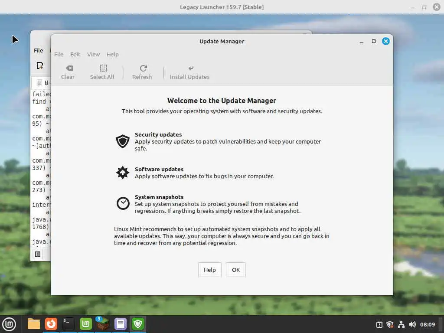Image resolution: width=444 pixels, height=333 pixels.
Task: Toggle side pane icon in the text editor's status bar
Action: point(38,254)
